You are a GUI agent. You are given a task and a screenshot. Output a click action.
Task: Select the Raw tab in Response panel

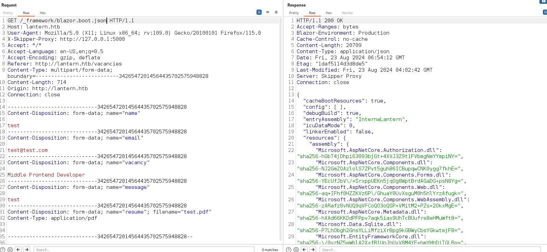(312, 13)
